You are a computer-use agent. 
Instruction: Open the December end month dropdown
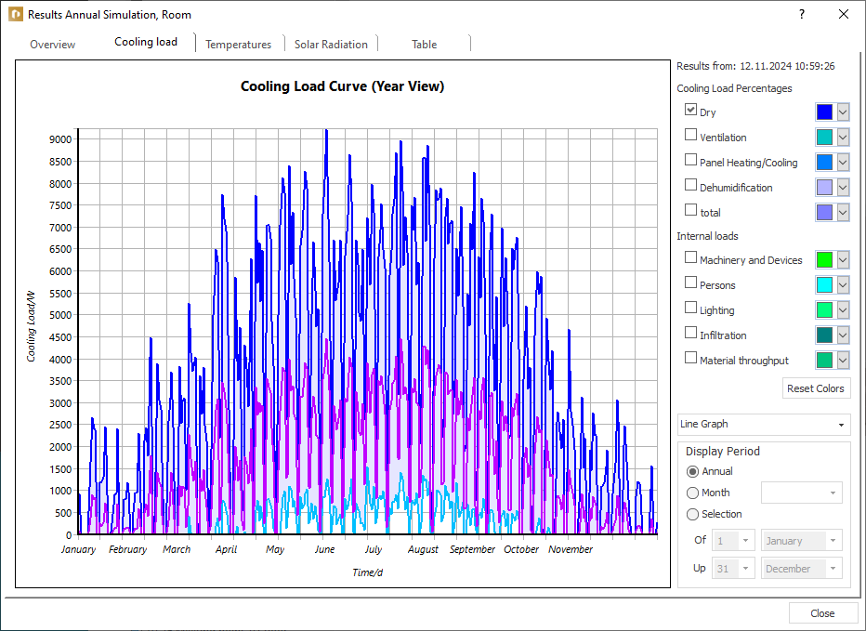(802, 568)
